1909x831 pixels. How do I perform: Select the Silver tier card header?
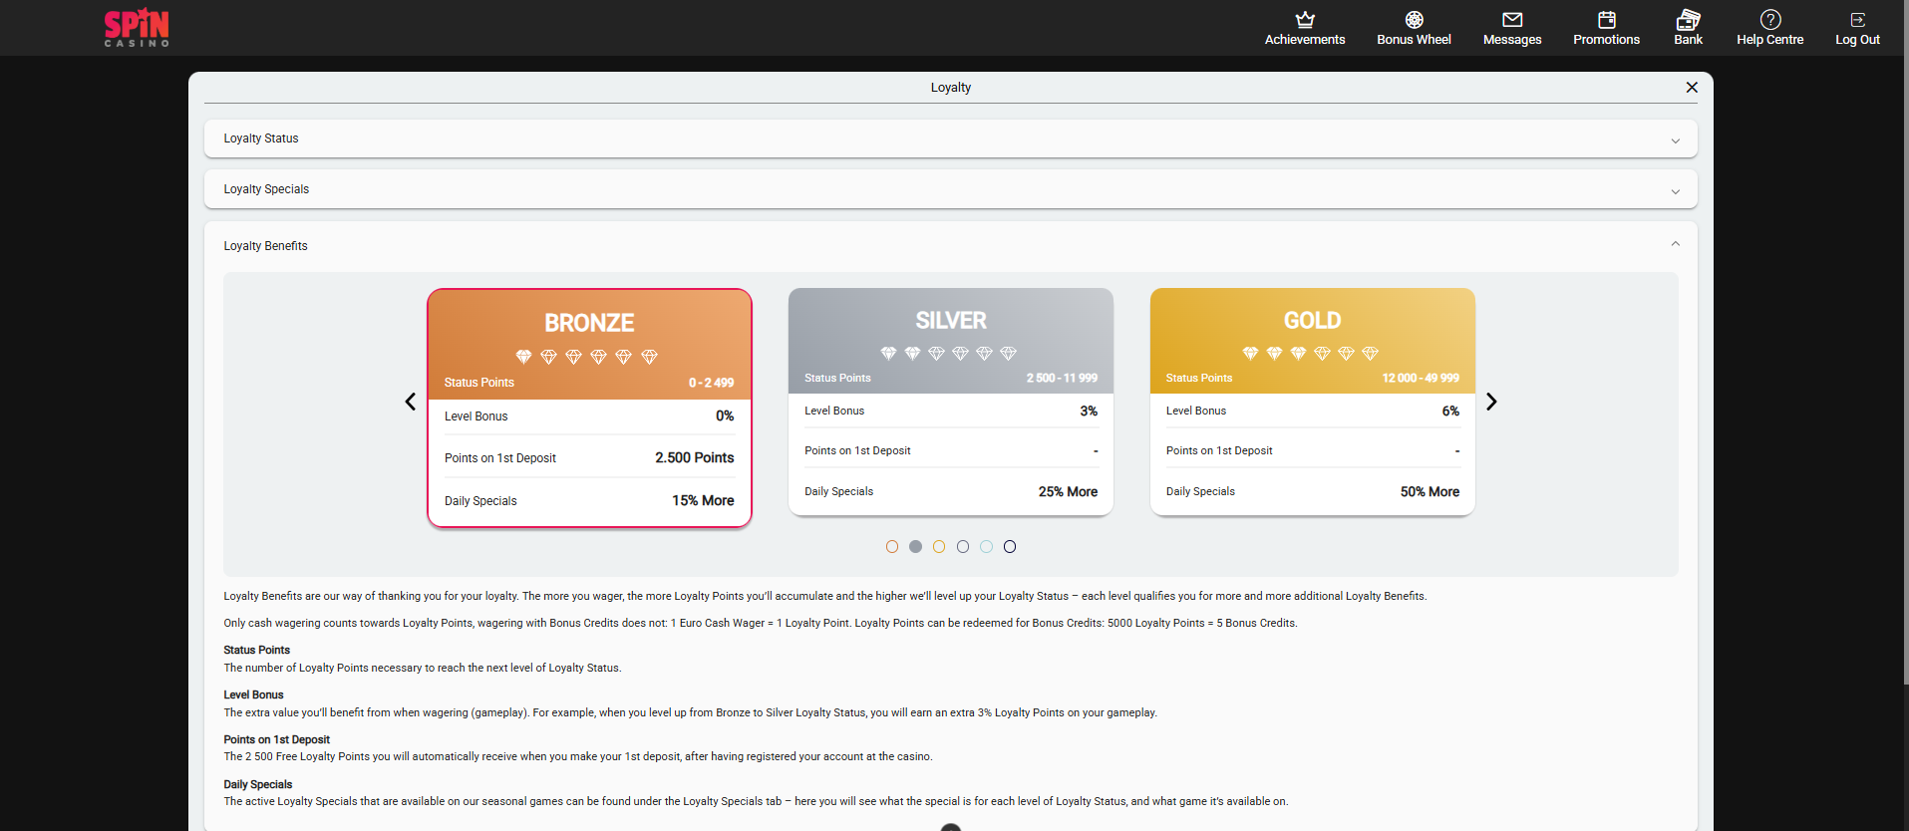click(951, 341)
